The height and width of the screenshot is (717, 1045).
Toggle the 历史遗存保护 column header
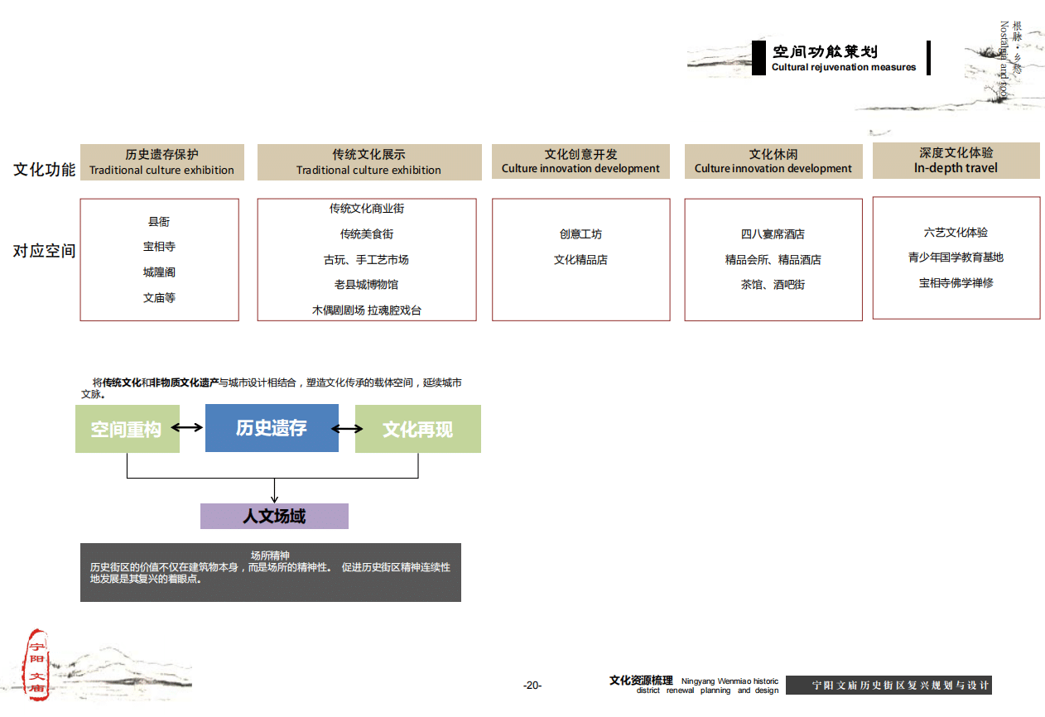(161, 161)
